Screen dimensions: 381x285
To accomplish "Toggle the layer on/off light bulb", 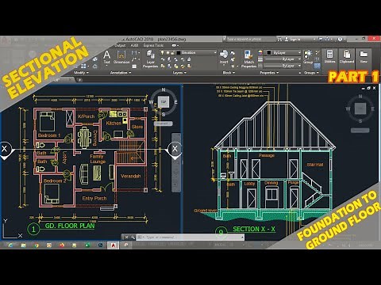I will coord(163,53).
